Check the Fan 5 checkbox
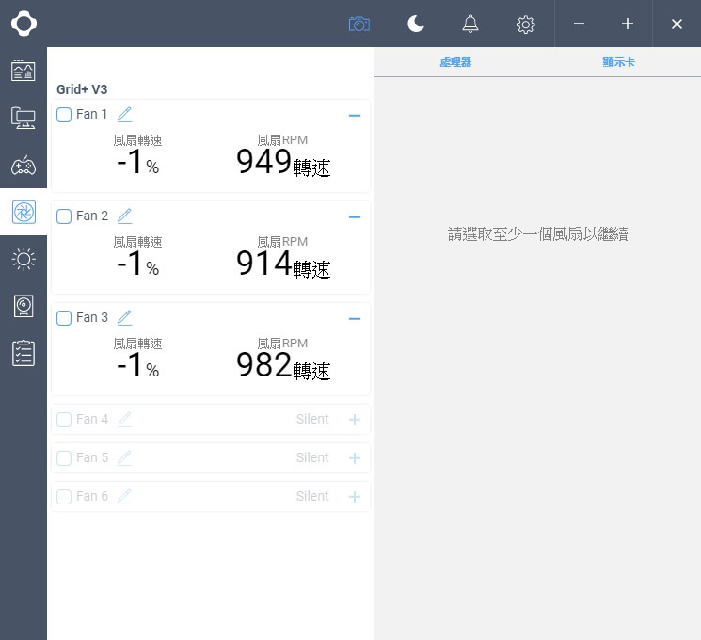Image resolution: width=701 pixels, height=640 pixels. (x=64, y=458)
